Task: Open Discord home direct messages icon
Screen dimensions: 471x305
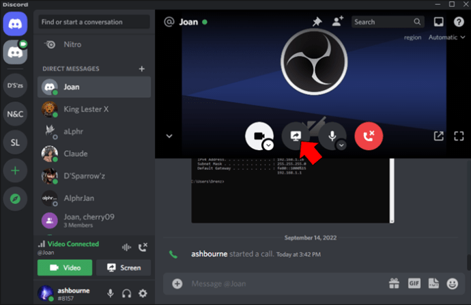Action: point(15,24)
